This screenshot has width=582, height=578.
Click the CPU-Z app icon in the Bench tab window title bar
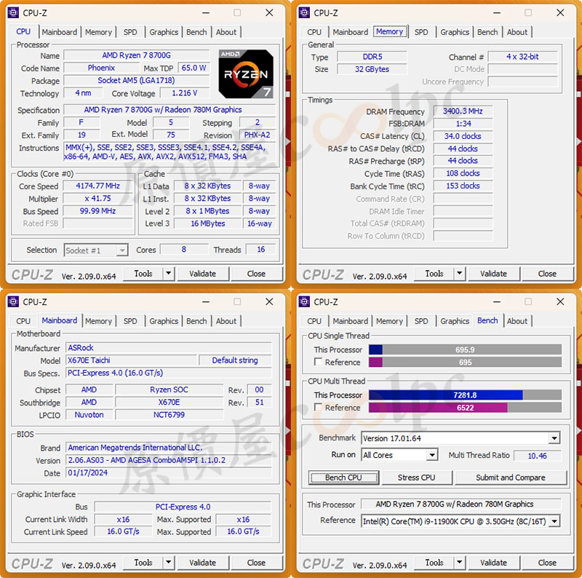tap(304, 301)
